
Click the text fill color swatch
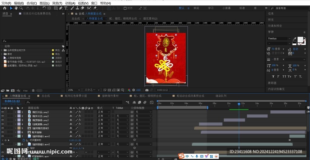coord(300,39)
